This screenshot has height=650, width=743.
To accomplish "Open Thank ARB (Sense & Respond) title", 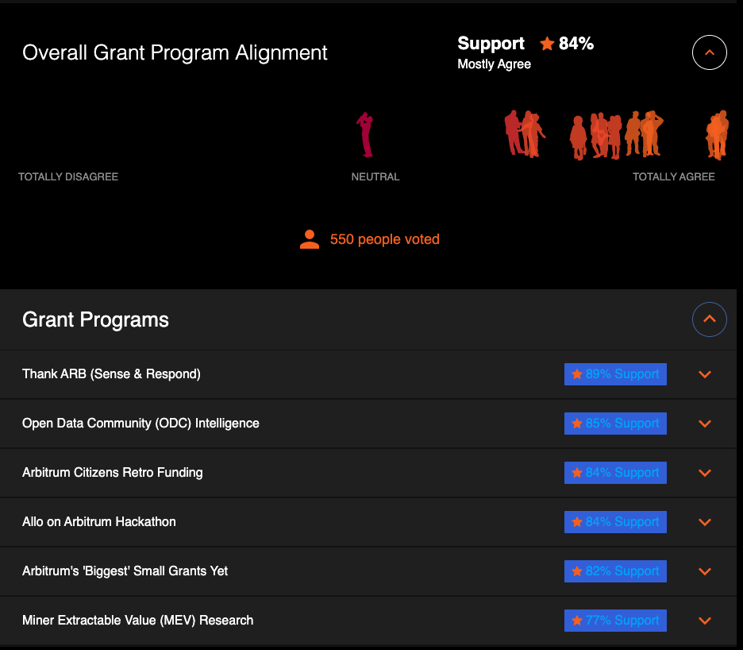I will (x=111, y=373).
